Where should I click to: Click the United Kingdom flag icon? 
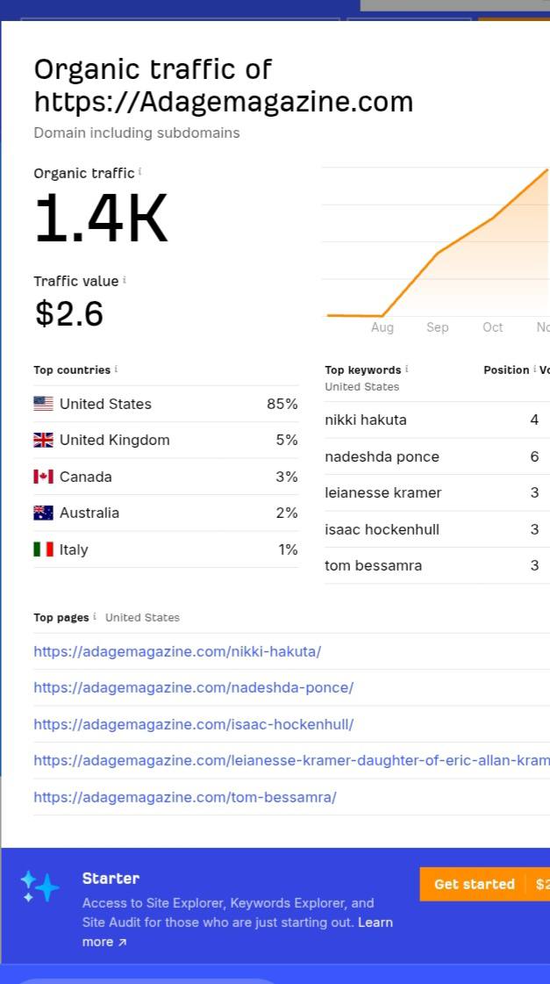coord(43,440)
